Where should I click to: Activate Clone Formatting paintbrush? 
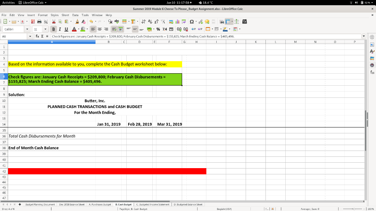click(77, 22)
